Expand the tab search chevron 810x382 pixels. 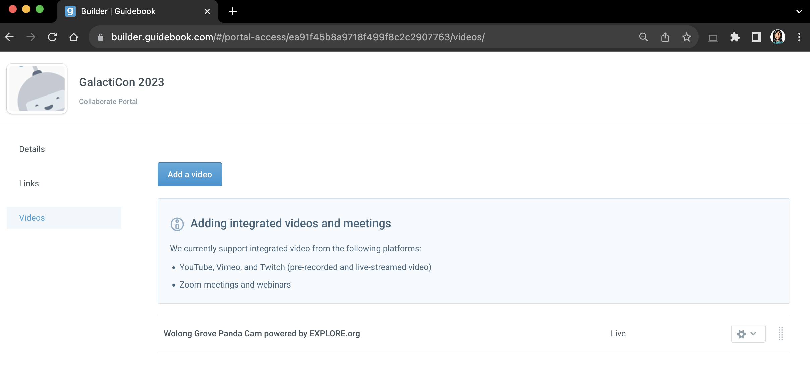click(799, 11)
